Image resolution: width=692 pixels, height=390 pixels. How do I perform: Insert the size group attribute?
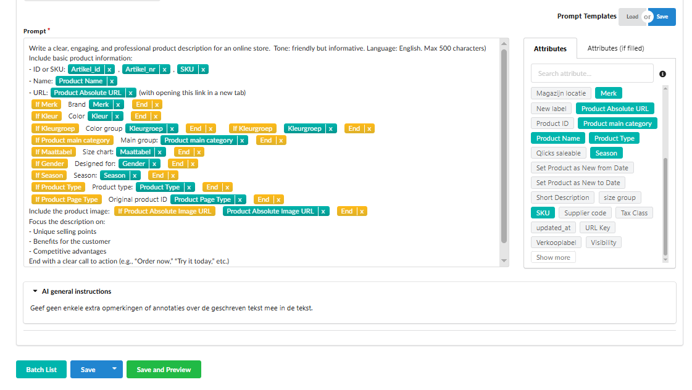pos(620,197)
